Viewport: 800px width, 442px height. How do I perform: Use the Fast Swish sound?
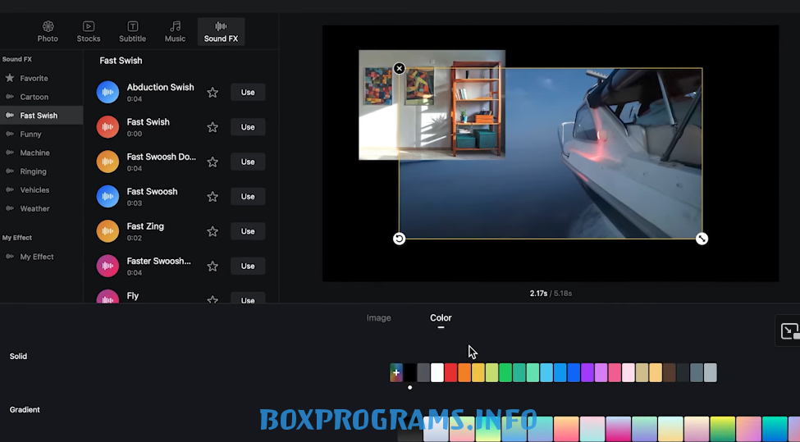coord(247,127)
